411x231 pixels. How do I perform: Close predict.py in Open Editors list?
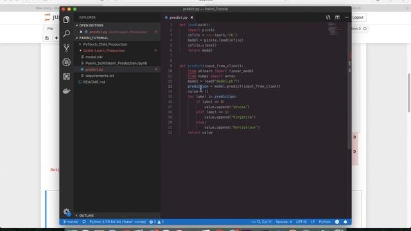[81, 31]
